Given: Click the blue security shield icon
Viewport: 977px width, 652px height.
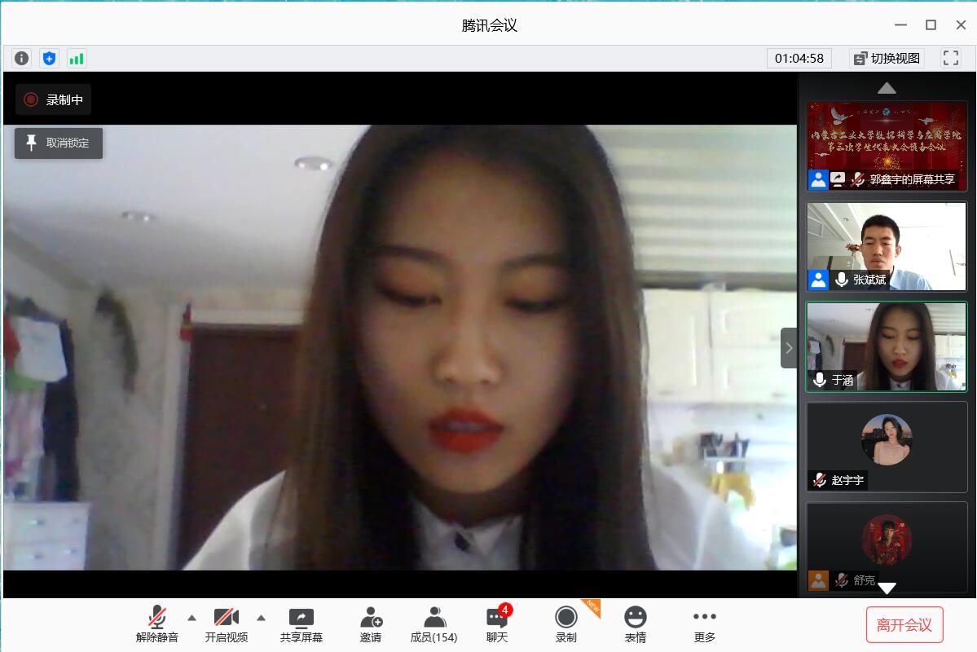Looking at the screenshot, I should (49, 58).
